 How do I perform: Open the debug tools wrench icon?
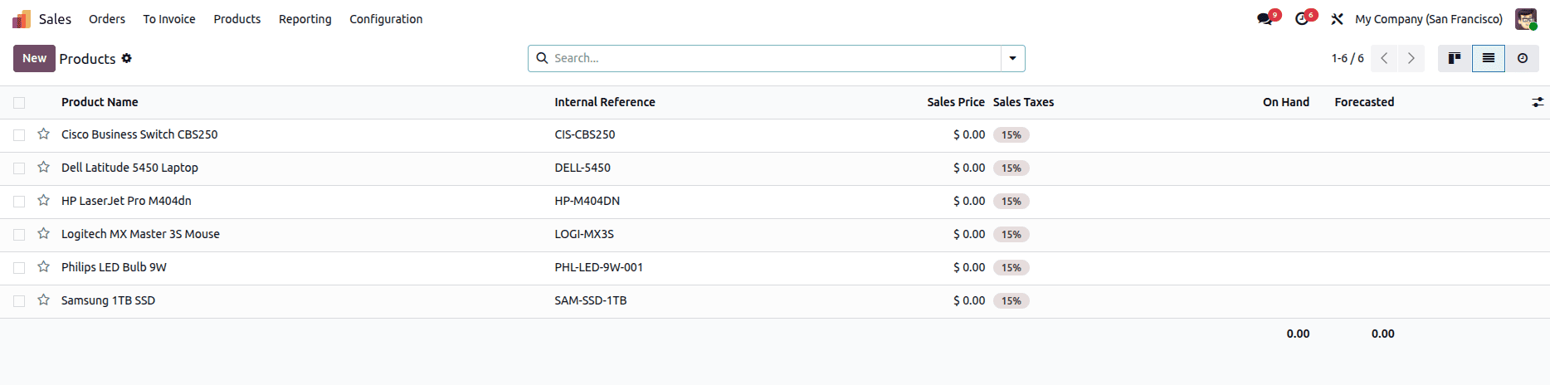coord(1337,19)
